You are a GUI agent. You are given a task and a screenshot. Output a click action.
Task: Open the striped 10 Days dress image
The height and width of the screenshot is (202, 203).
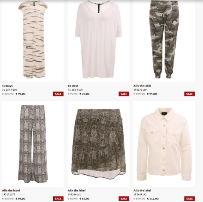[33, 41]
